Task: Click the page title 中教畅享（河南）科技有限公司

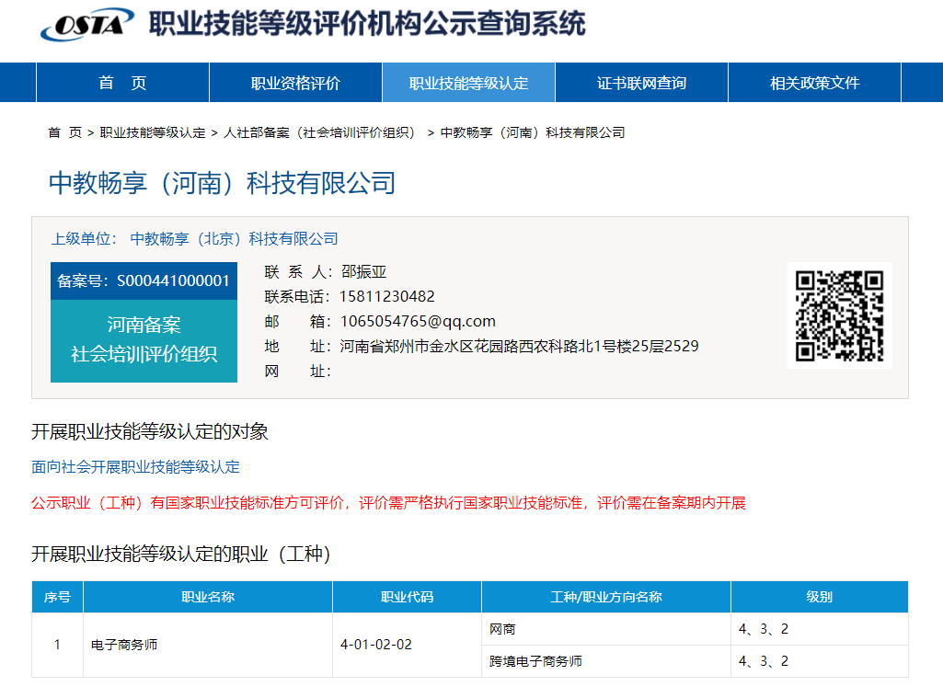Action: [222, 183]
